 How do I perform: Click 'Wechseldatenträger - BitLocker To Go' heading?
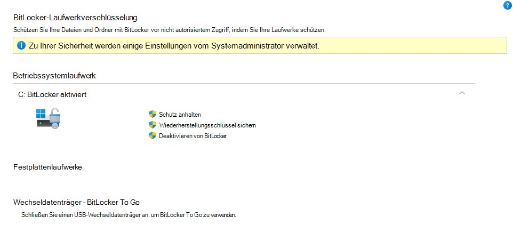(77, 202)
